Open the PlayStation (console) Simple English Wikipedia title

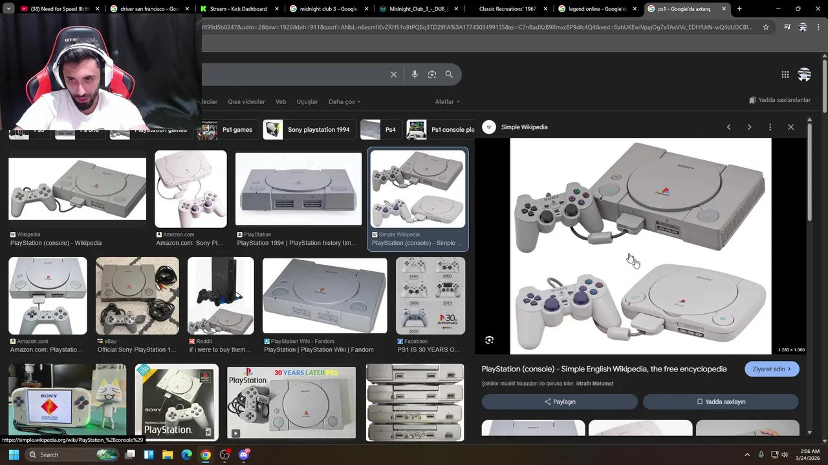604,369
